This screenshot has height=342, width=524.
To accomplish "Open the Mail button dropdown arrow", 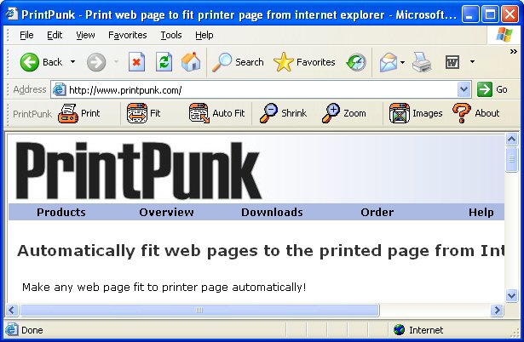I will [x=402, y=62].
